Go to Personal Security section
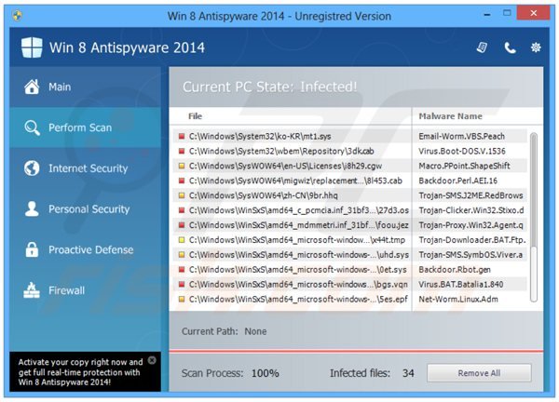The height and width of the screenshot is (402, 559). tap(85, 208)
